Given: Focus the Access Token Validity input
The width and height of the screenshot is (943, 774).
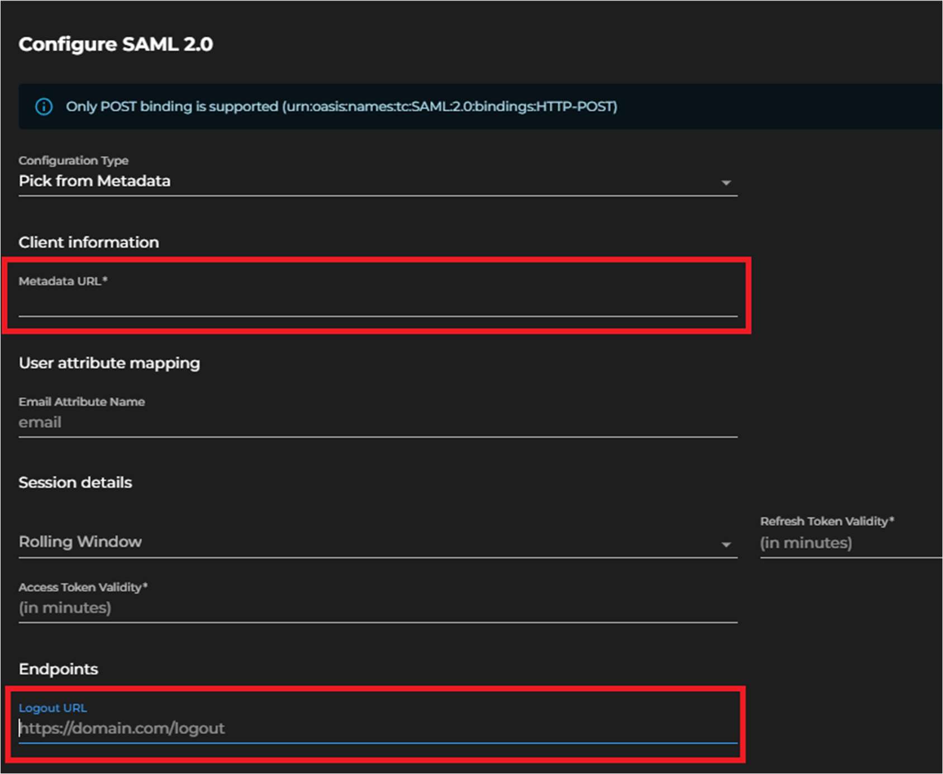Looking at the screenshot, I should point(374,607).
